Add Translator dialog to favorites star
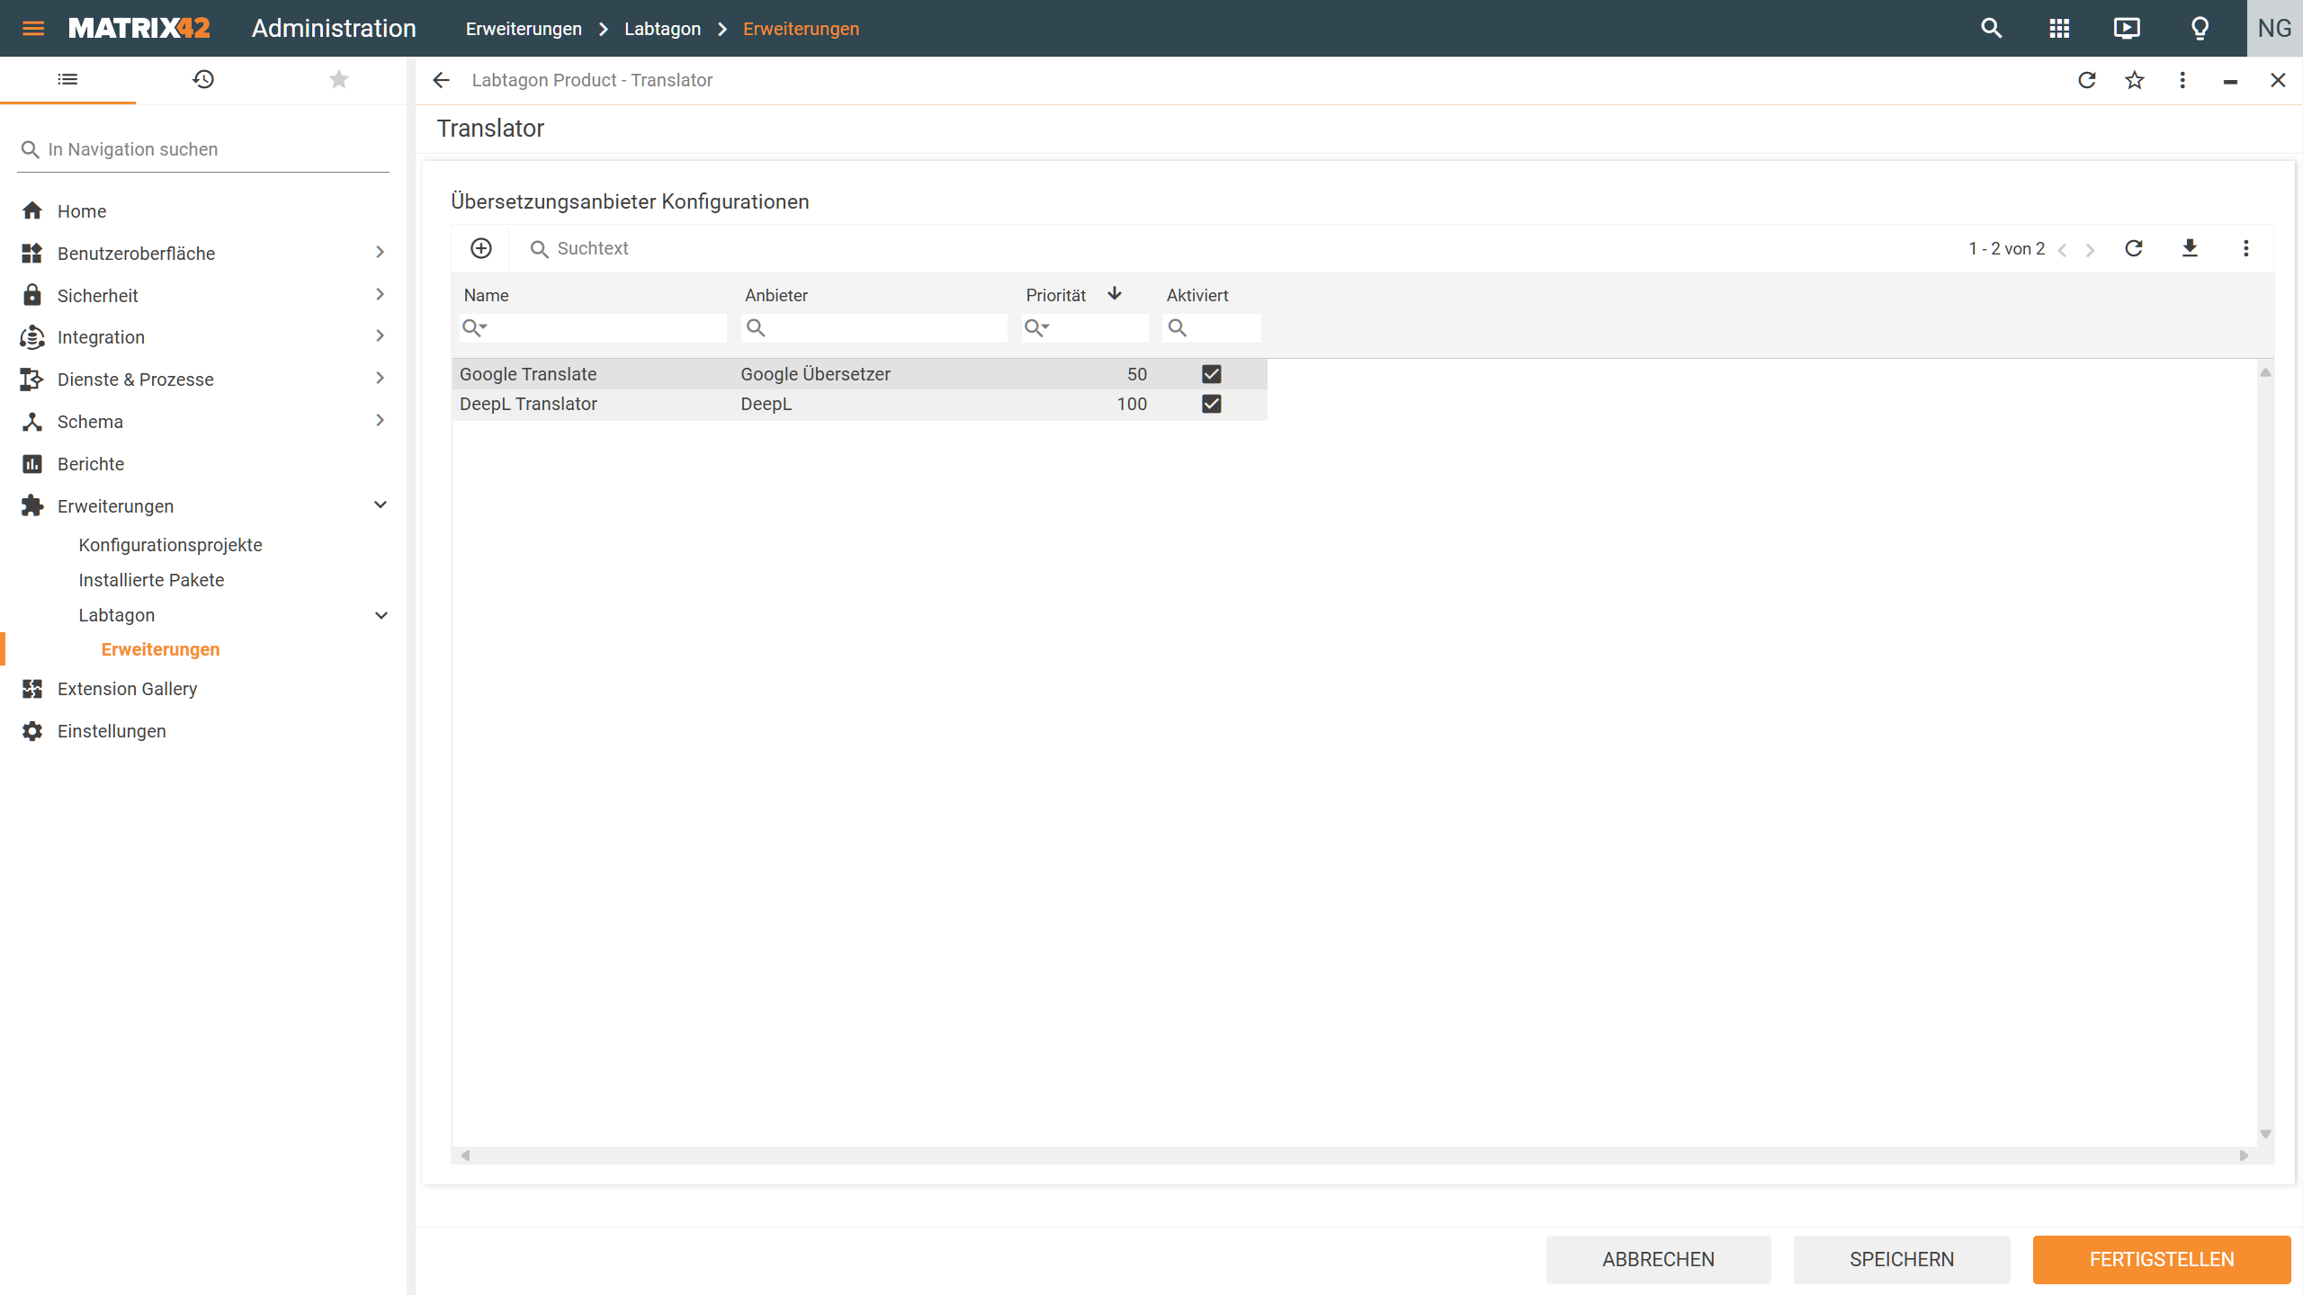This screenshot has width=2303, height=1295. click(2135, 80)
